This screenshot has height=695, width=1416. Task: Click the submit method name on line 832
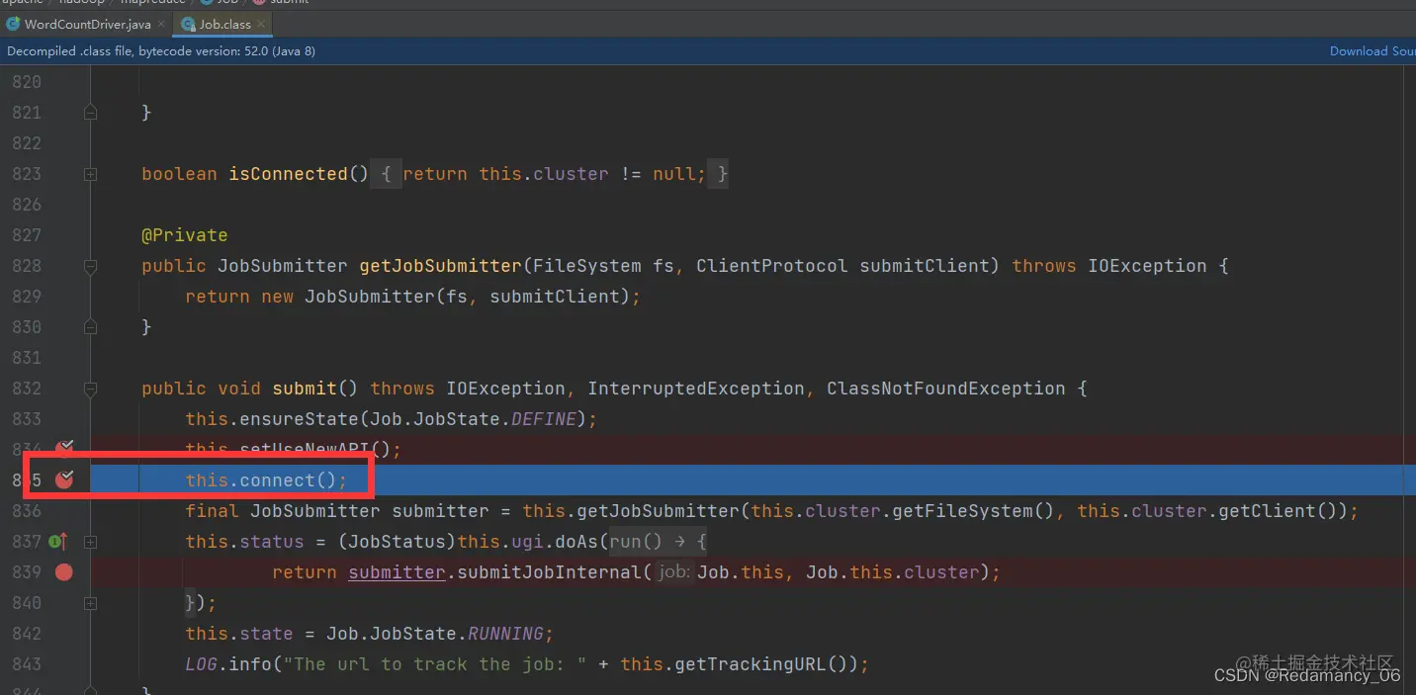305,389
